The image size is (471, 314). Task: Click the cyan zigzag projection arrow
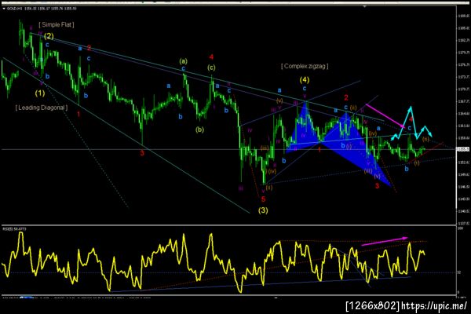coord(411,123)
